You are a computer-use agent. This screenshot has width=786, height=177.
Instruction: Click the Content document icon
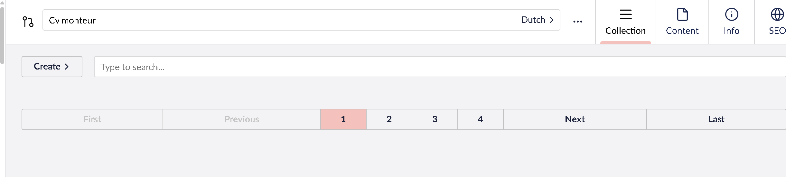[x=682, y=14]
